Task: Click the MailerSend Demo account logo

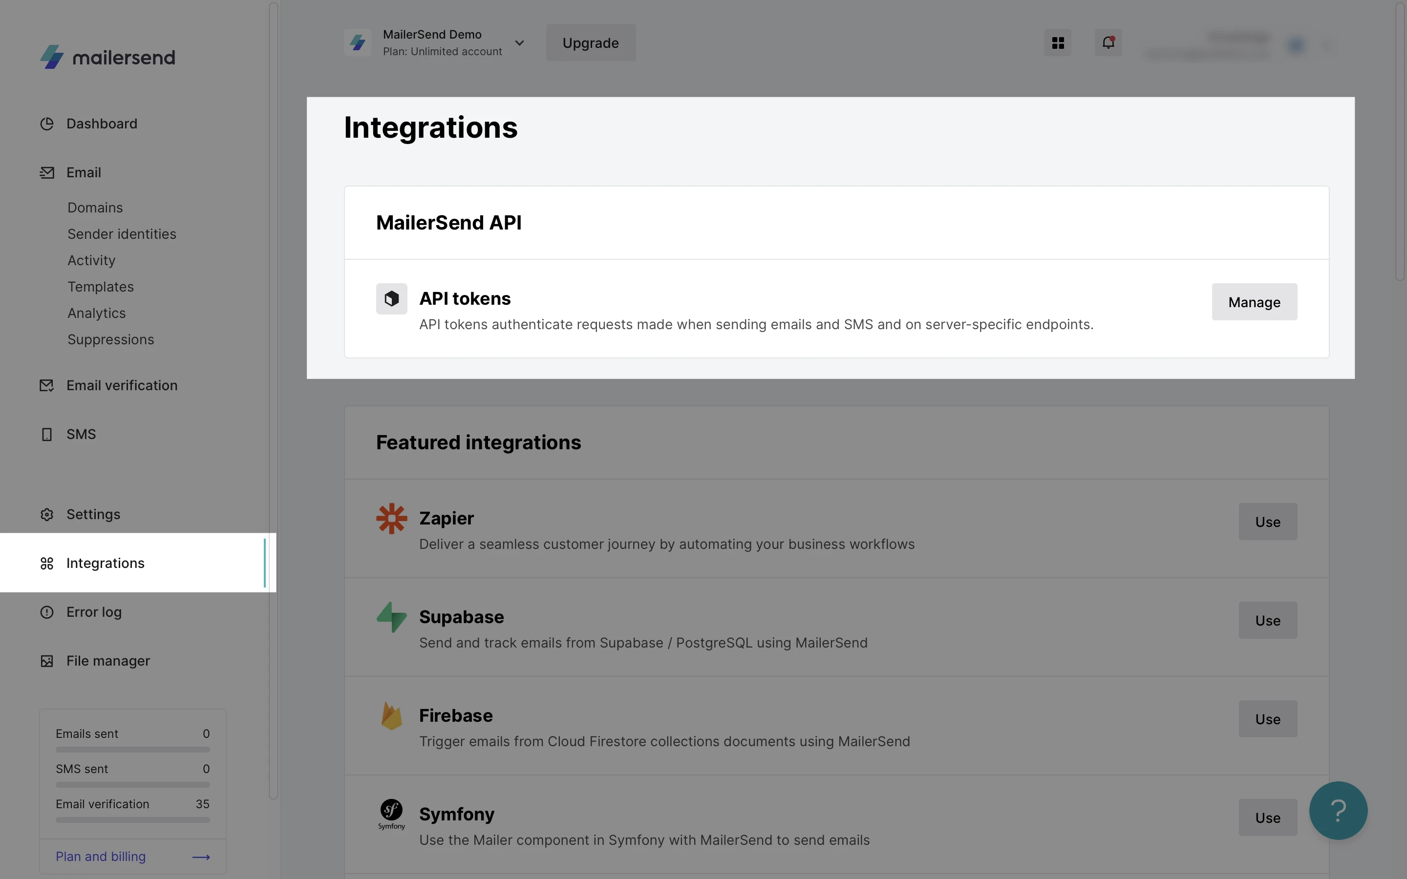Action: (x=358, y=42)
